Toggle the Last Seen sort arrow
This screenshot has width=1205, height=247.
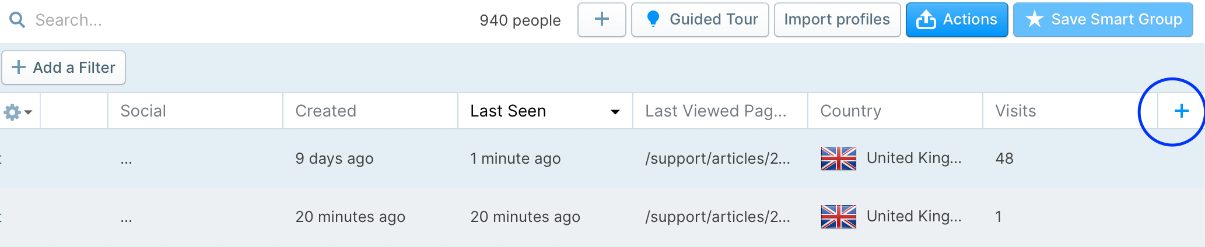[x=615, y=111]
